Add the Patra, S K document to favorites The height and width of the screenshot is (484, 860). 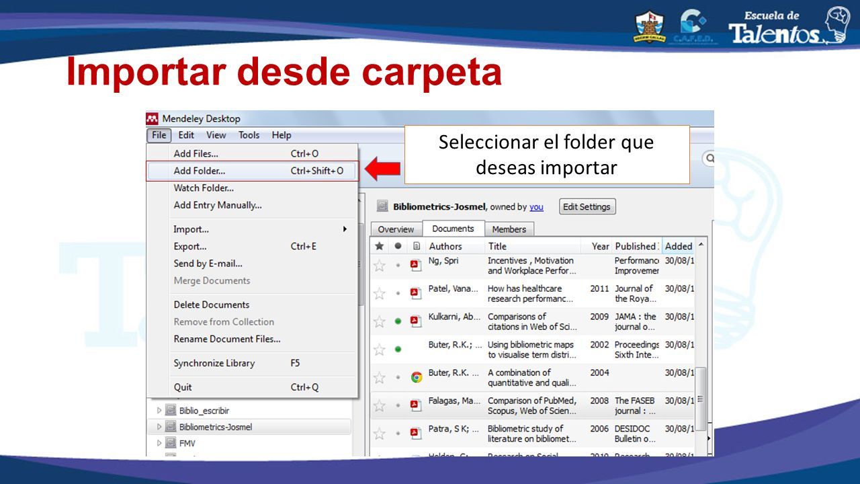380,434
